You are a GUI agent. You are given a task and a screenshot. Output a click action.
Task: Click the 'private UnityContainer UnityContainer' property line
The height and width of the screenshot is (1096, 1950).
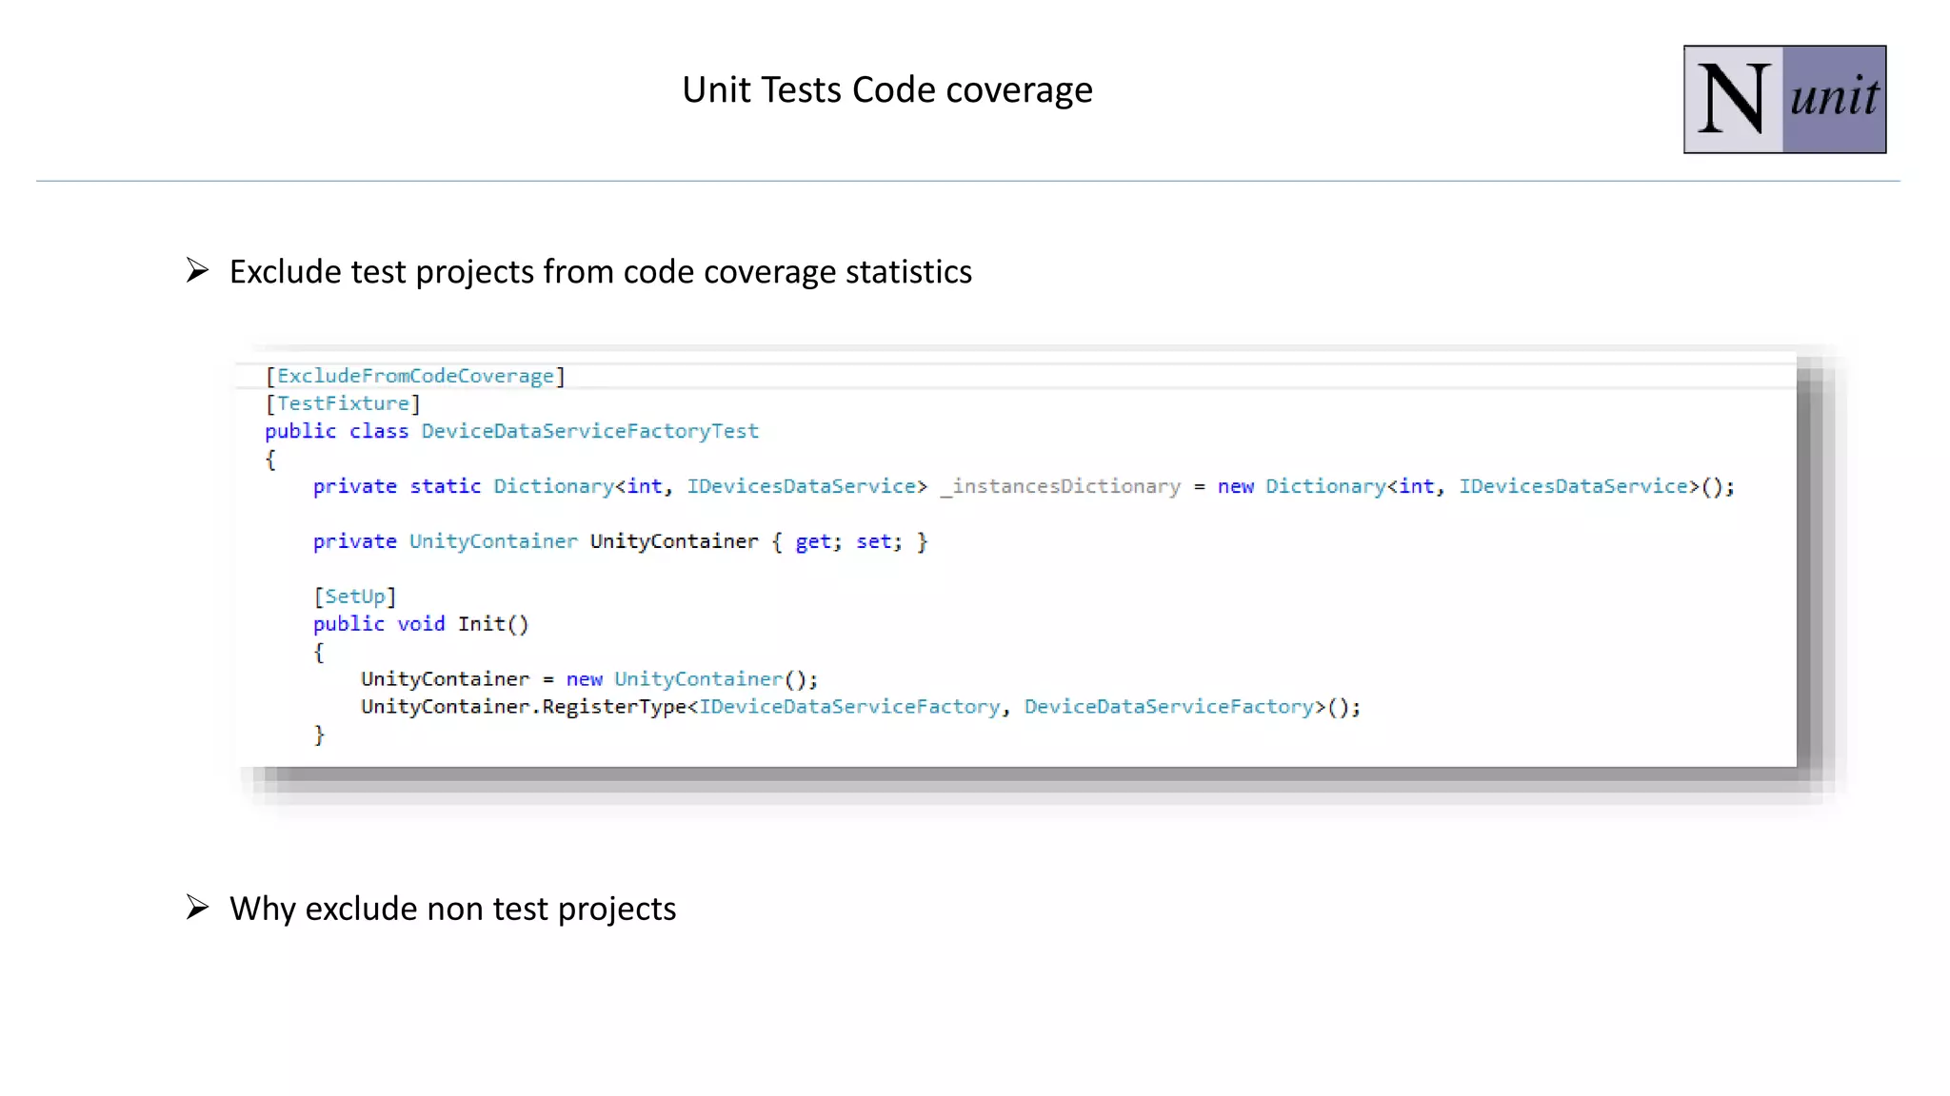pyautogui.click(x=620, y=541)
